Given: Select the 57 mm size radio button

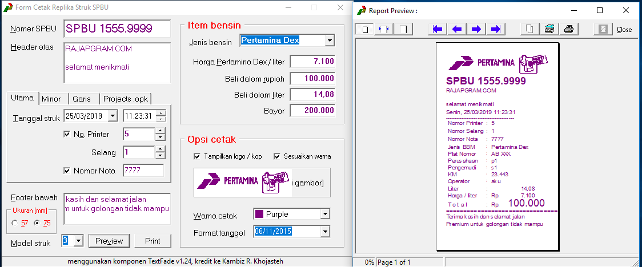Looking at the screenshot, I should click(15, 223).
